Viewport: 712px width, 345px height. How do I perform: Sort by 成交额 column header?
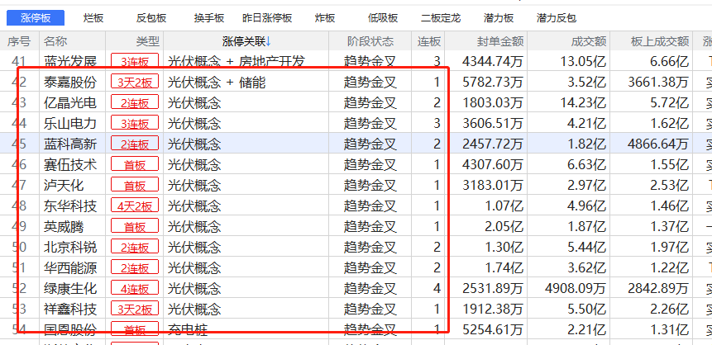[x=589, y=42]
